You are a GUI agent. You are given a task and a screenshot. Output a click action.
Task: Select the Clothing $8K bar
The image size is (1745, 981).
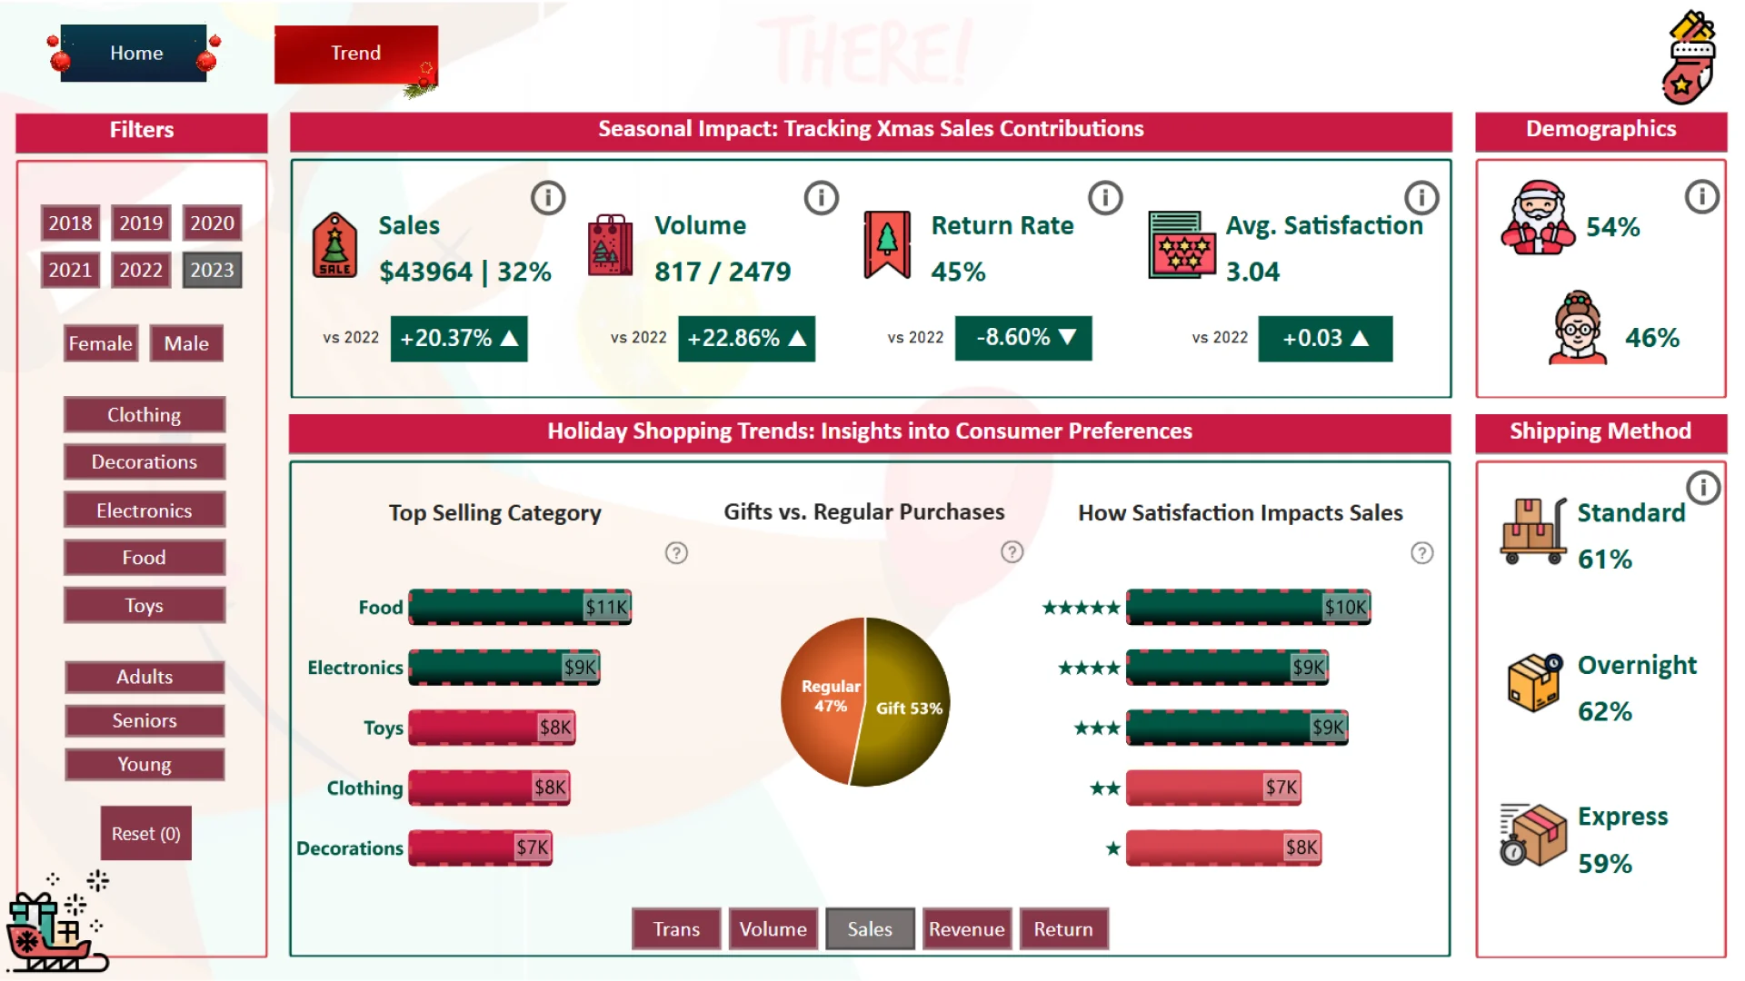(489, 788)
